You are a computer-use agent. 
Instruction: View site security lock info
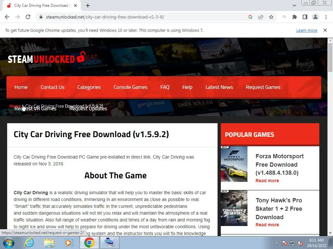pyautogui.click(x=41, y=17)
